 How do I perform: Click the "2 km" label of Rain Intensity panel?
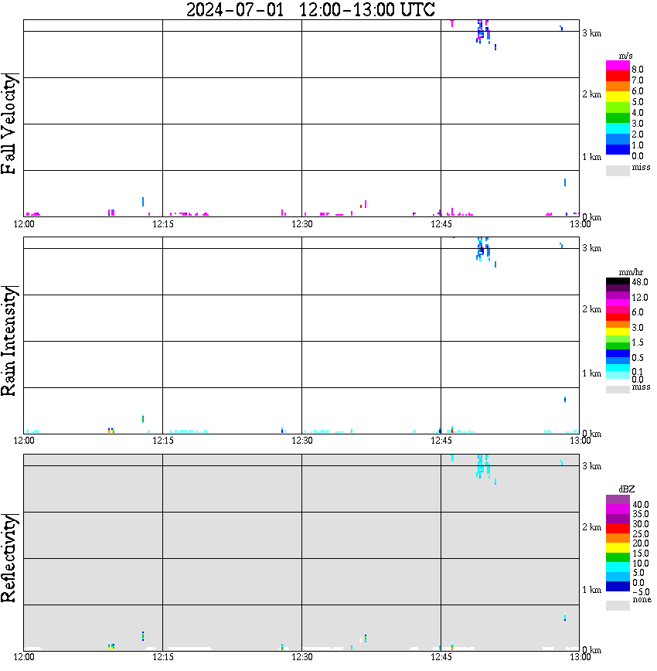(591, 309)
